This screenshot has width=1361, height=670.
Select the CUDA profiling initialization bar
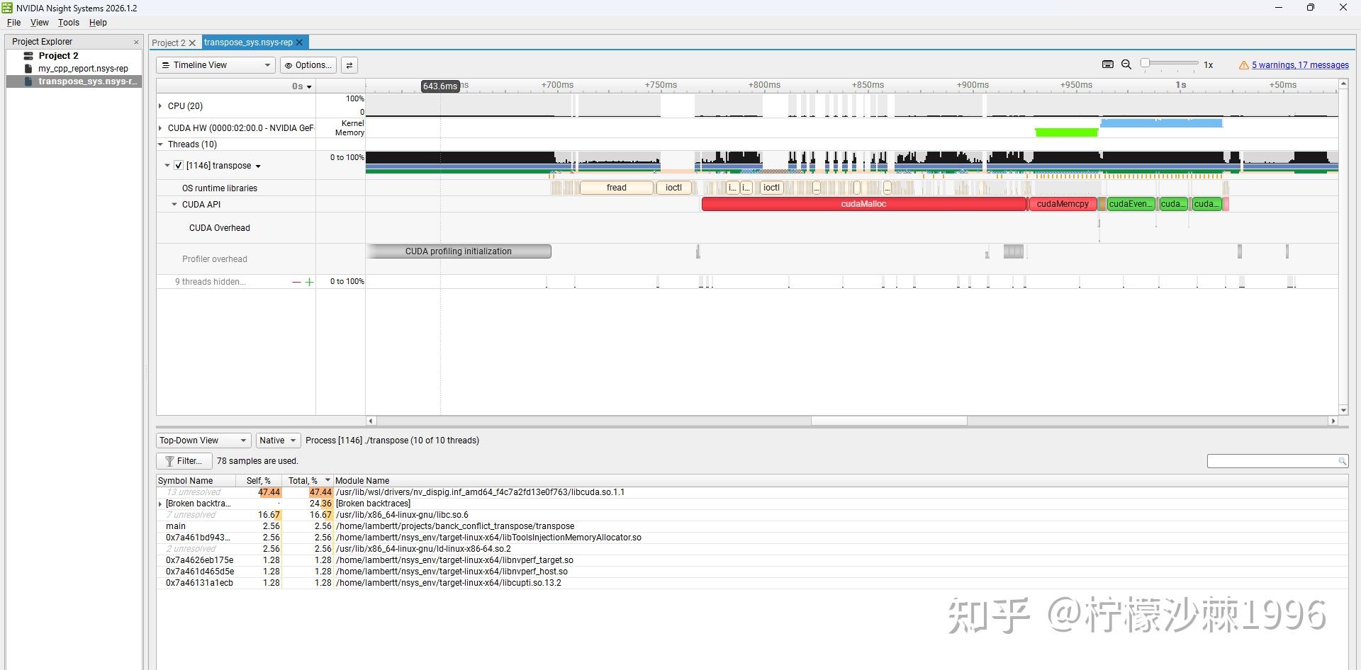click(459, 251)
